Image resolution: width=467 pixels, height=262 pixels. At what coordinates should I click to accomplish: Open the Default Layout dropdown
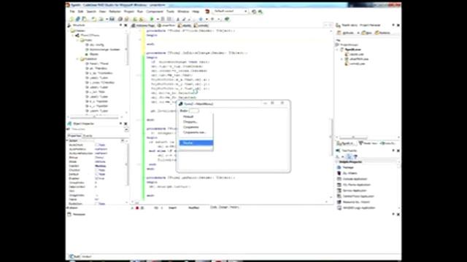tap(246, 12)
